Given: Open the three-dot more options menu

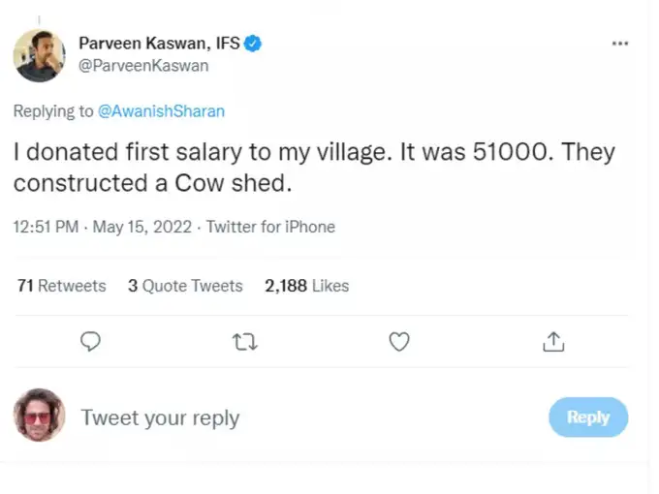Looking at the screenshot, I should [x=620, y=45].
